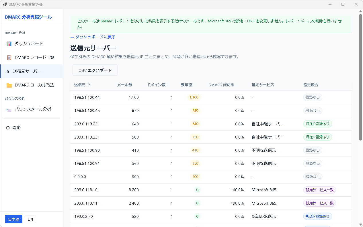The width and height of the screenshot is (363, 227).
Task: Click the bounce mail analysis icon
Action: tap(9, 109)
